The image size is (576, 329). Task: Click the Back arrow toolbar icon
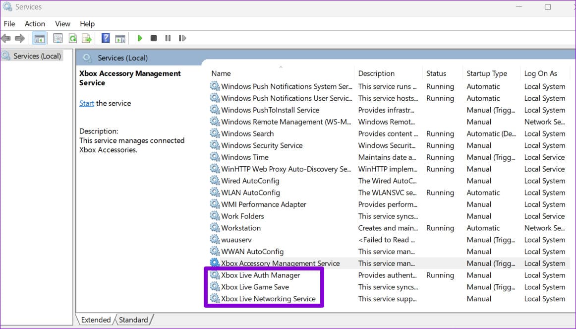[x=6, y=38]
